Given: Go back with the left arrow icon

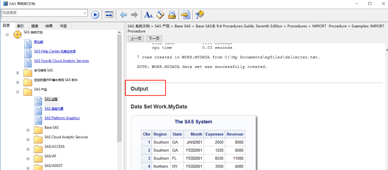Looking at the screenshot, I should [123, 15].
